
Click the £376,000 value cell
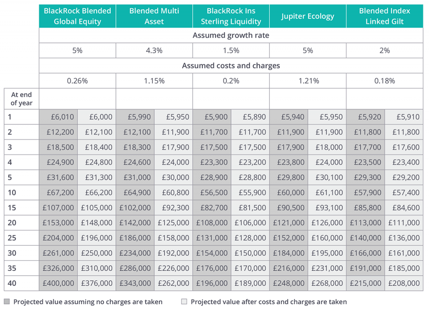point(97,283)
